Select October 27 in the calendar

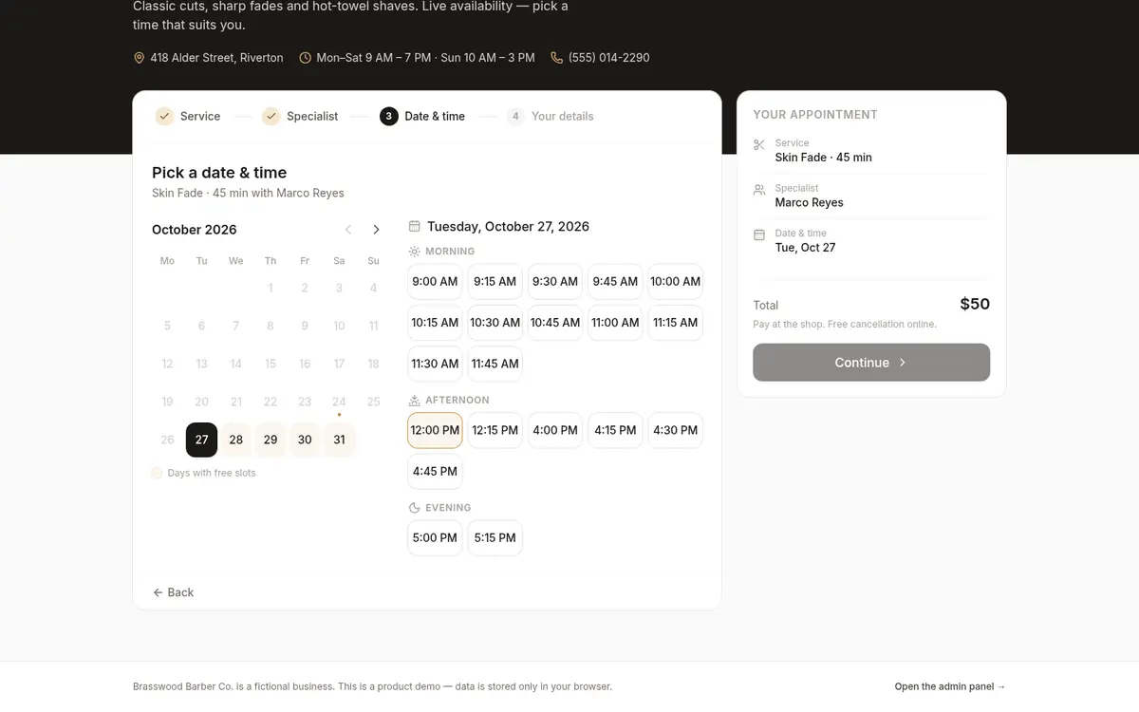tap(201, 440)
